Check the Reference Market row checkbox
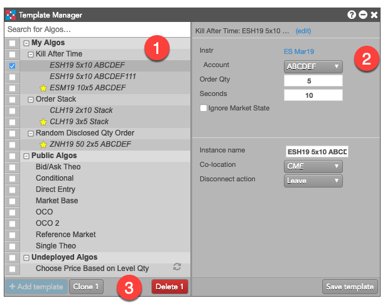Viewport: 385px width, 308px height. (12, 235)
